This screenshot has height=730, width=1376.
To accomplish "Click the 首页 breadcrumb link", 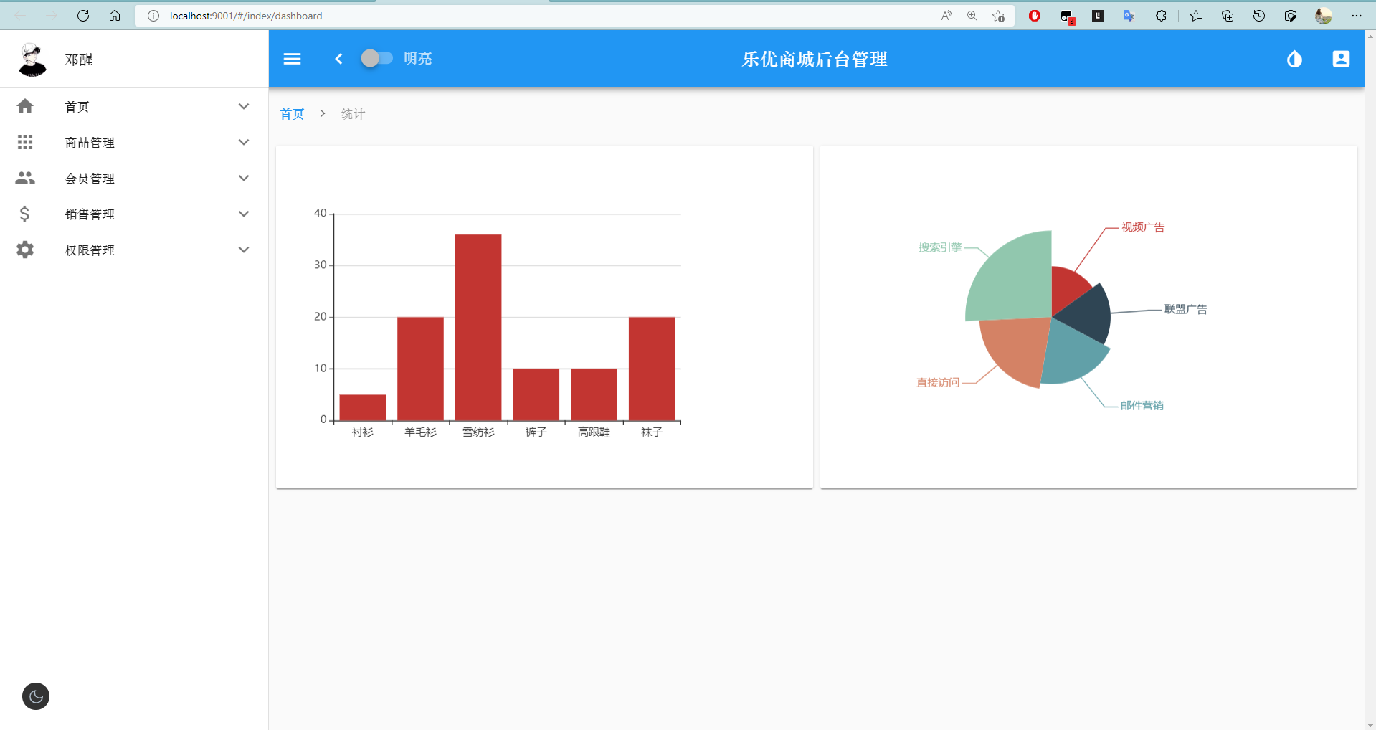I will [x=292, y=114].
